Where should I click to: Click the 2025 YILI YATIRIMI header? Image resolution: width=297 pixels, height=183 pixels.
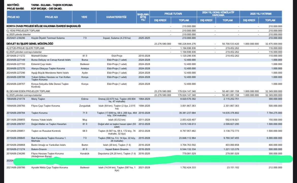261,14
